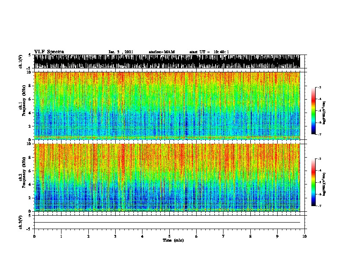Click the "-7" label on ch.2 color bar
Screen dimensions: 343x265
(x=320, y=206)
